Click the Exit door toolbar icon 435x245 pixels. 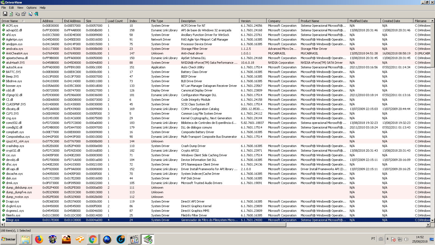click(36, 14)
